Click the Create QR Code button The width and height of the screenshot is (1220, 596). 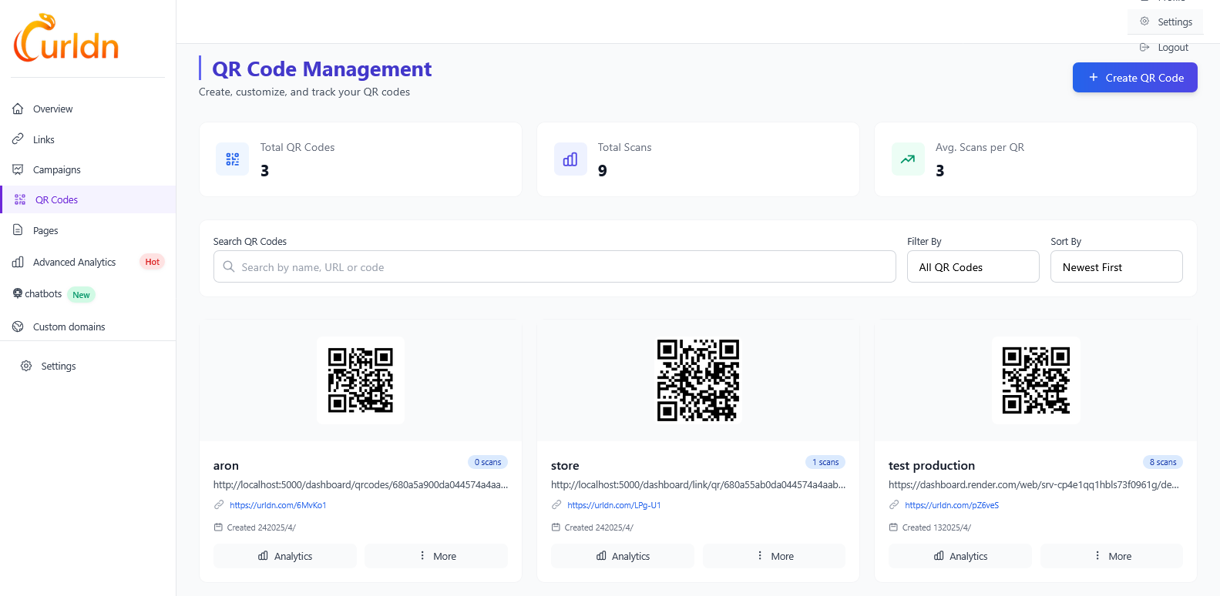tap(1134, 78)
